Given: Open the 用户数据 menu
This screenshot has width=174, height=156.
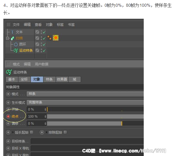Looking at the screenshot, I should pos(42,64).
